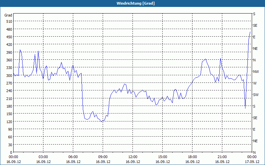Click the NW compass label on the right axis
This screenshot has width=265, height=165.
[x=256, y=72]
